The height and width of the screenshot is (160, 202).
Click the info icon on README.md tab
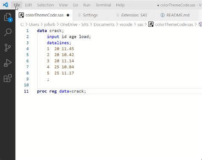tap(162, 15)
